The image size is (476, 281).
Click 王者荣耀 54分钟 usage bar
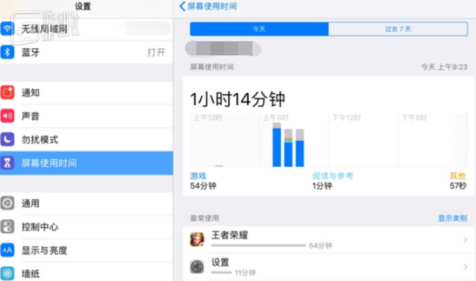pos(258,245)
